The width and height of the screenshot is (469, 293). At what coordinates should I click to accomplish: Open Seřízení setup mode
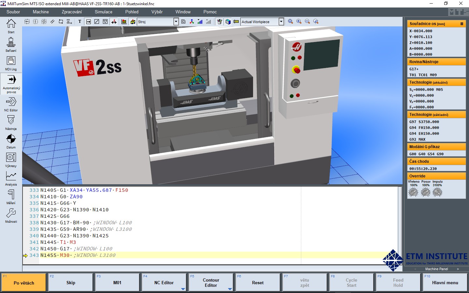point(11,45)
